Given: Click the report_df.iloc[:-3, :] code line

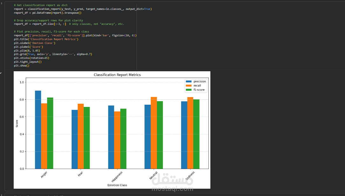Looking at the screenshot, I should 69,24.
